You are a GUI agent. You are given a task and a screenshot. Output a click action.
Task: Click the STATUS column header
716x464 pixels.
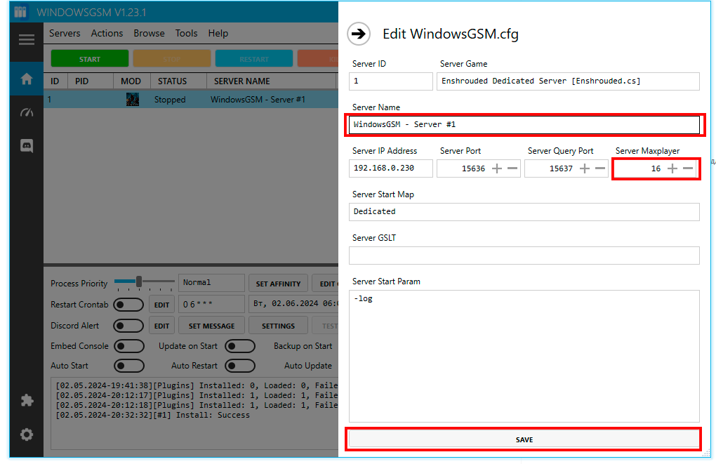point(178,81)
